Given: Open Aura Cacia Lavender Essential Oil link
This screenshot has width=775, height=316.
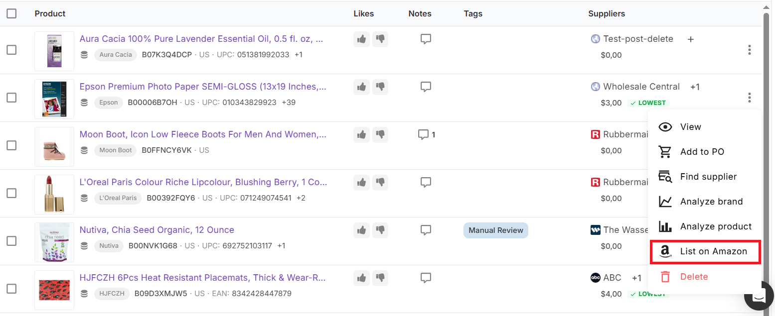Looking at the screenshot, I should pyautogui.click(x=201, y=39).
